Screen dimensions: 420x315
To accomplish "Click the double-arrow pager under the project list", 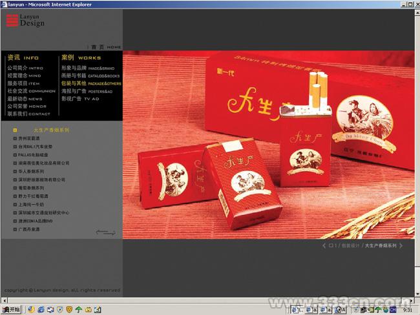I will click(x=105, y=232).
